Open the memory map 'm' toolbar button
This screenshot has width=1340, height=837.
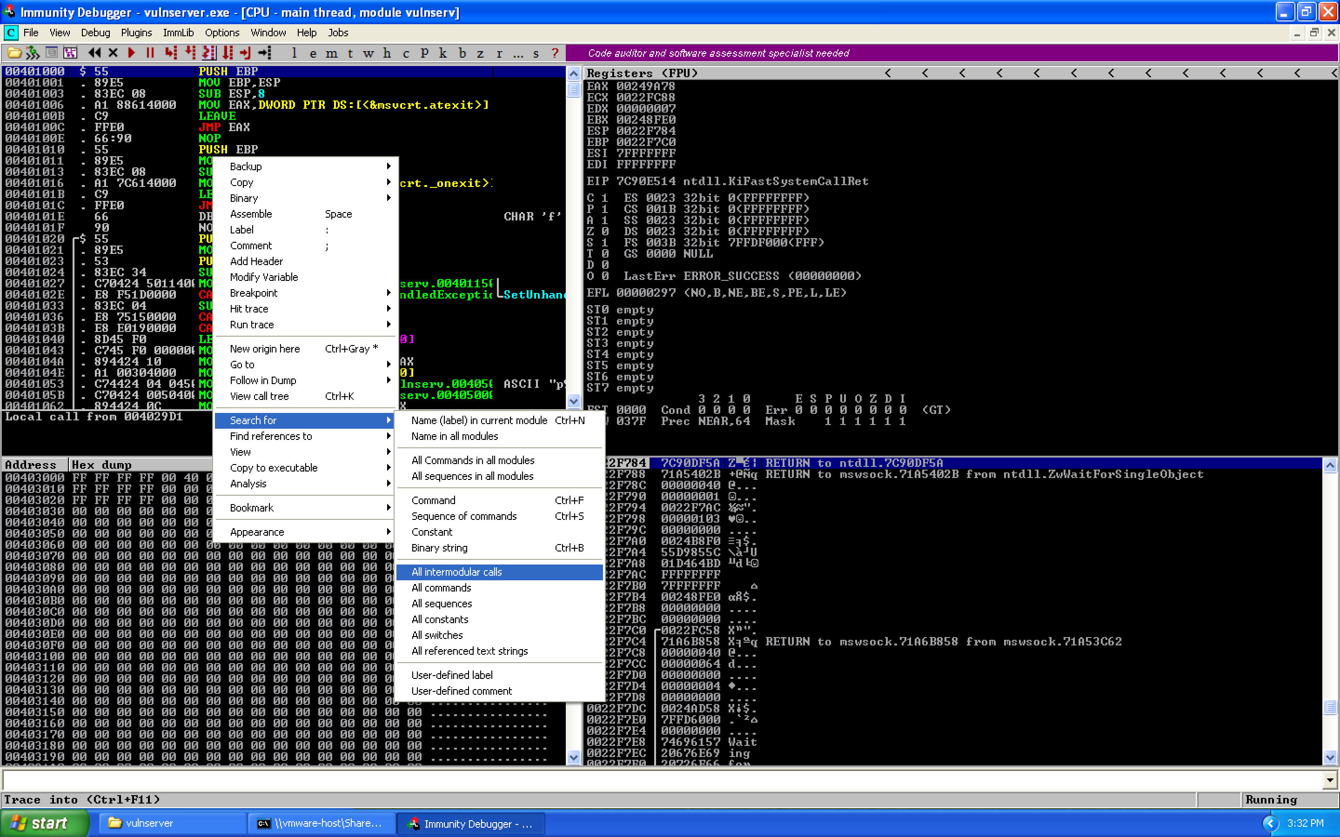point(331,53)
